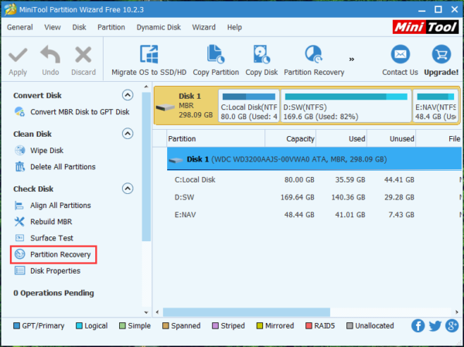The width and height of the screenshot is (464, 347).
Task: Open the Copy Disk wizard
Action: coord(261,60)
